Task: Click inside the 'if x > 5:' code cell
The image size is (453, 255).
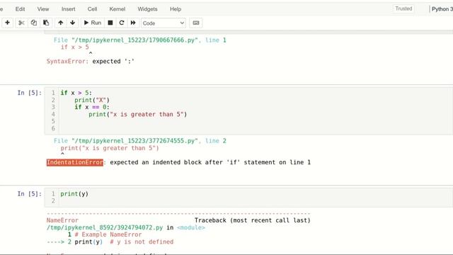Action: [248, 110]
